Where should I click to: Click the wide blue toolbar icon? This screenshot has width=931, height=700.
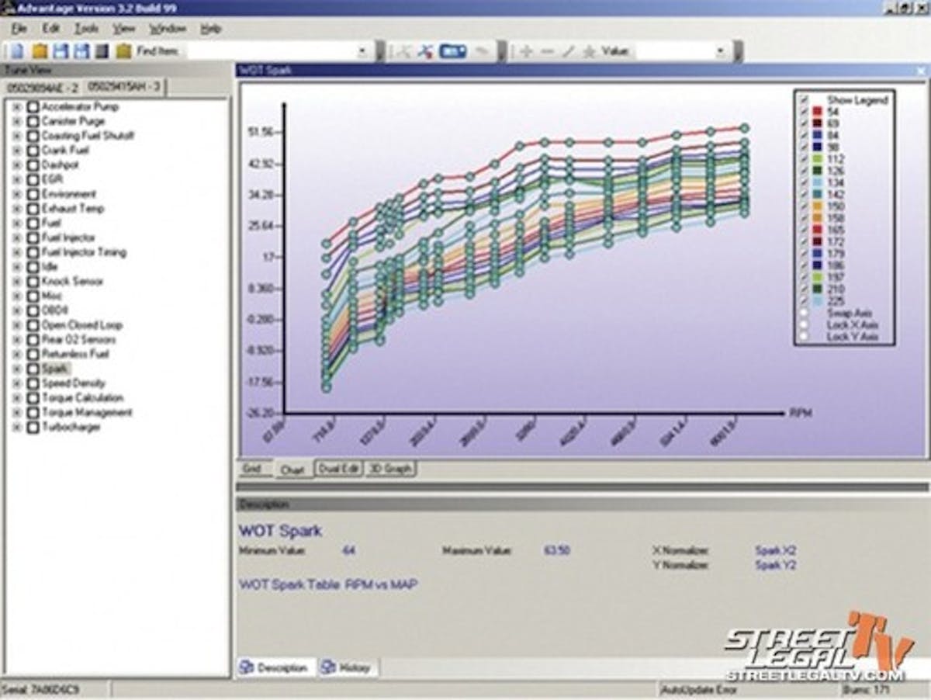[x=452, y=51]
